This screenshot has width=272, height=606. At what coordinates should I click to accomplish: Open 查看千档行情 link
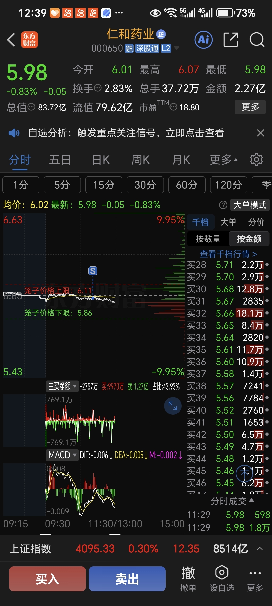[228, 254]
